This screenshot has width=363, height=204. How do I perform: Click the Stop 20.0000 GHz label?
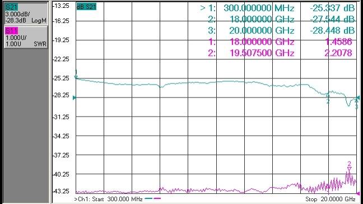pos(330,199)
